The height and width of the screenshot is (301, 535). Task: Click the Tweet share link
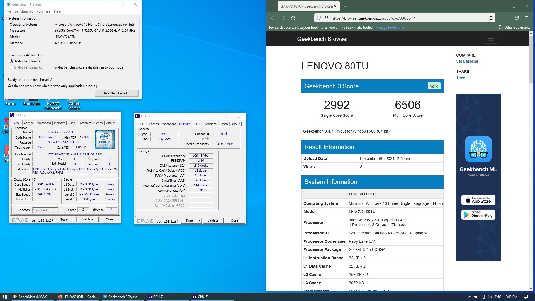[x=461, y=77]
